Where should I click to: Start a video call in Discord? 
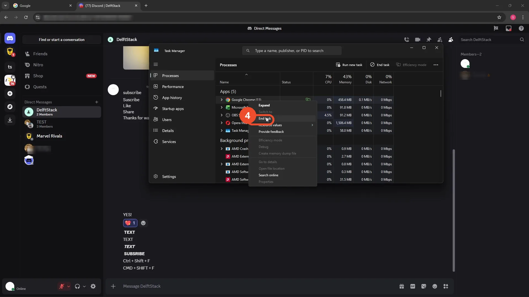(x=418, y=40)
